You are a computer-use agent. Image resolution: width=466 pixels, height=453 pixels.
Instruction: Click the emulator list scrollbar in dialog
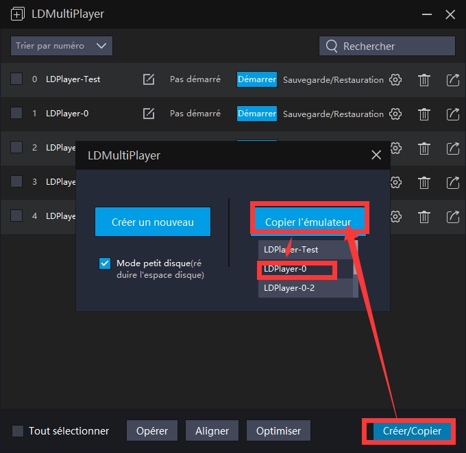tap(356, 269)
